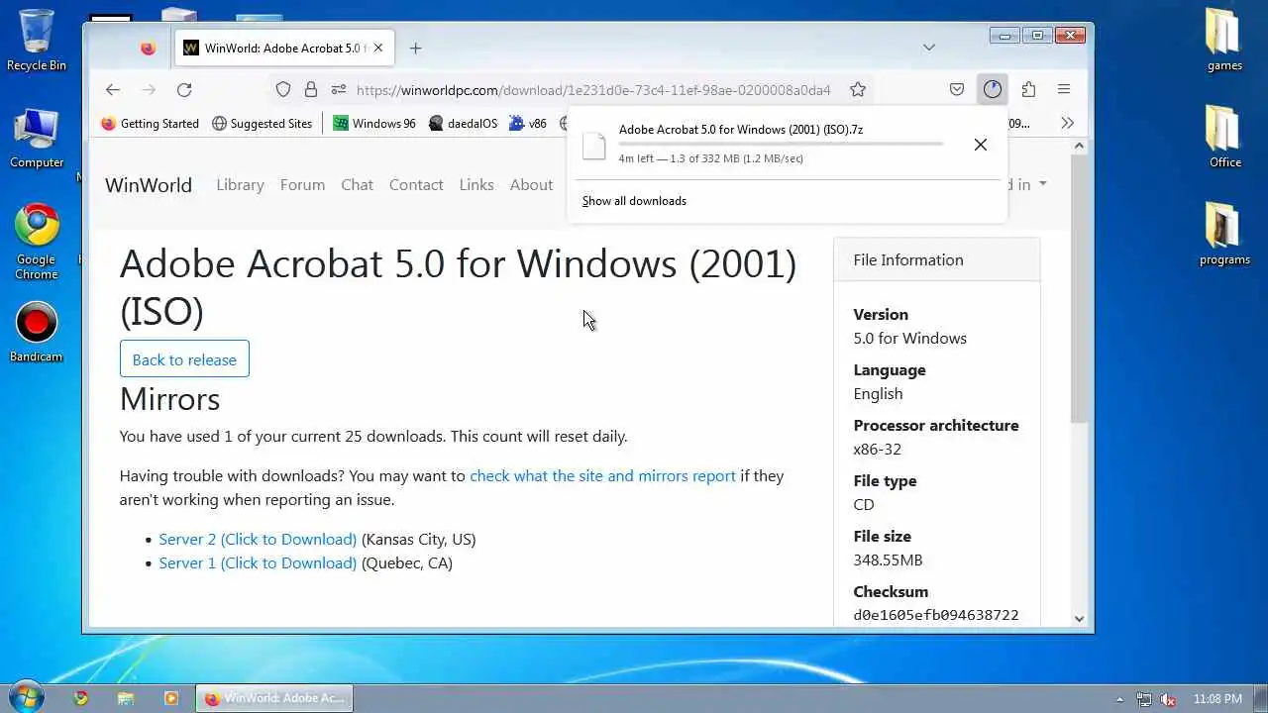Expand the account dropdown caret
This screenshot has width=1268, height=713.
click(x=1042, y=185)
